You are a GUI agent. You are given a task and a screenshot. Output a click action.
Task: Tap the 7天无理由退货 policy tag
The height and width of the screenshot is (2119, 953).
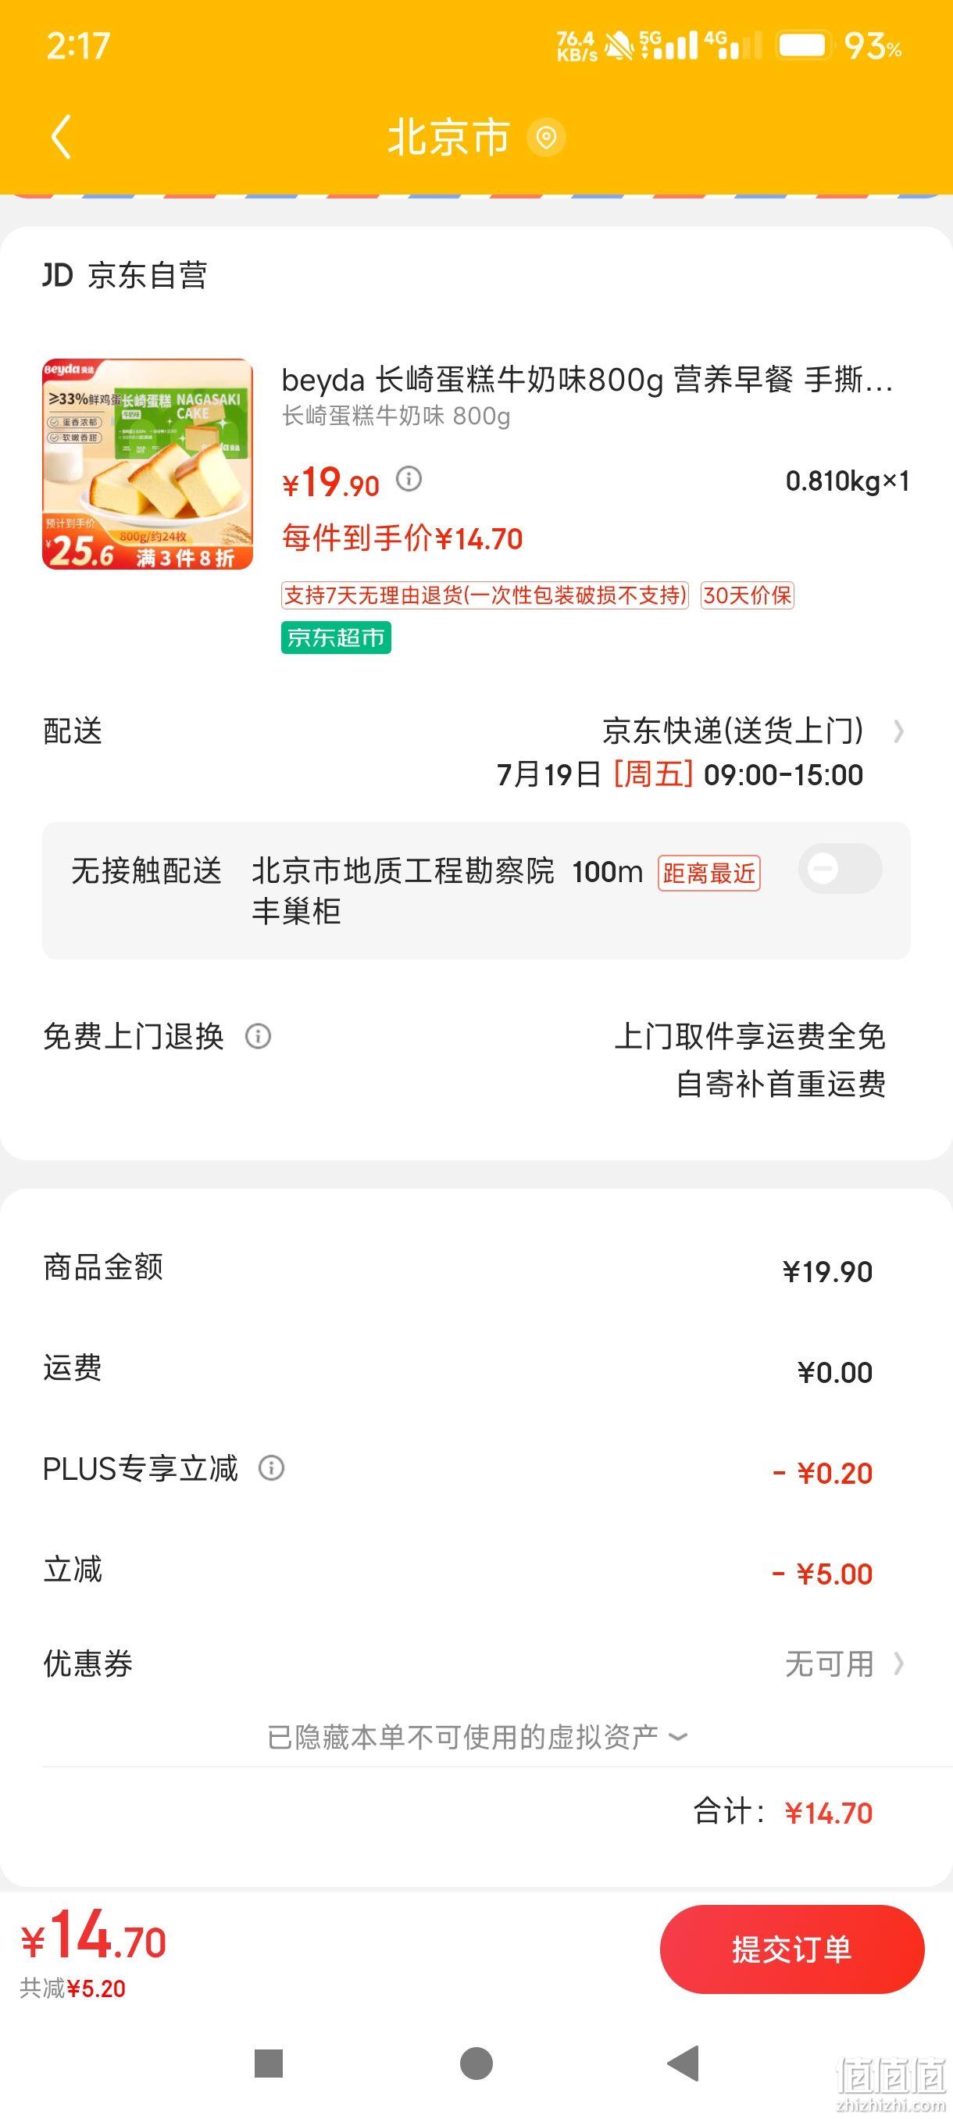pyautogui.click(x=485, y=595)
